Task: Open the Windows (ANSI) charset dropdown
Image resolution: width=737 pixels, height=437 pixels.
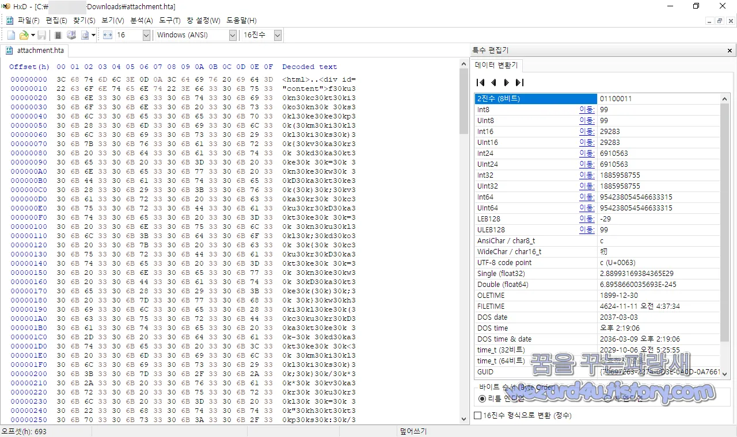Action: pyautogui.click(x=233, y=35)
